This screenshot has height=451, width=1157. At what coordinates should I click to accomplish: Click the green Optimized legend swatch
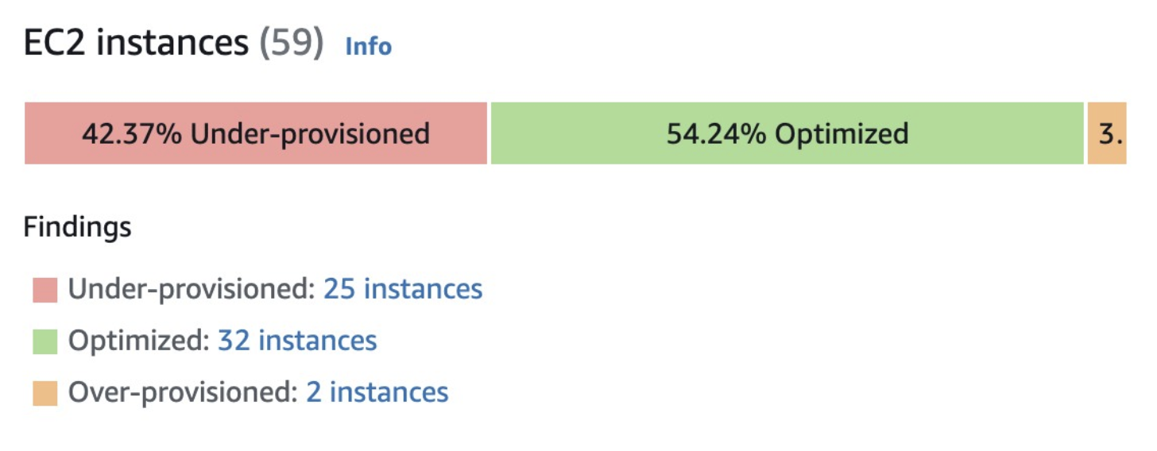point(45,342)
